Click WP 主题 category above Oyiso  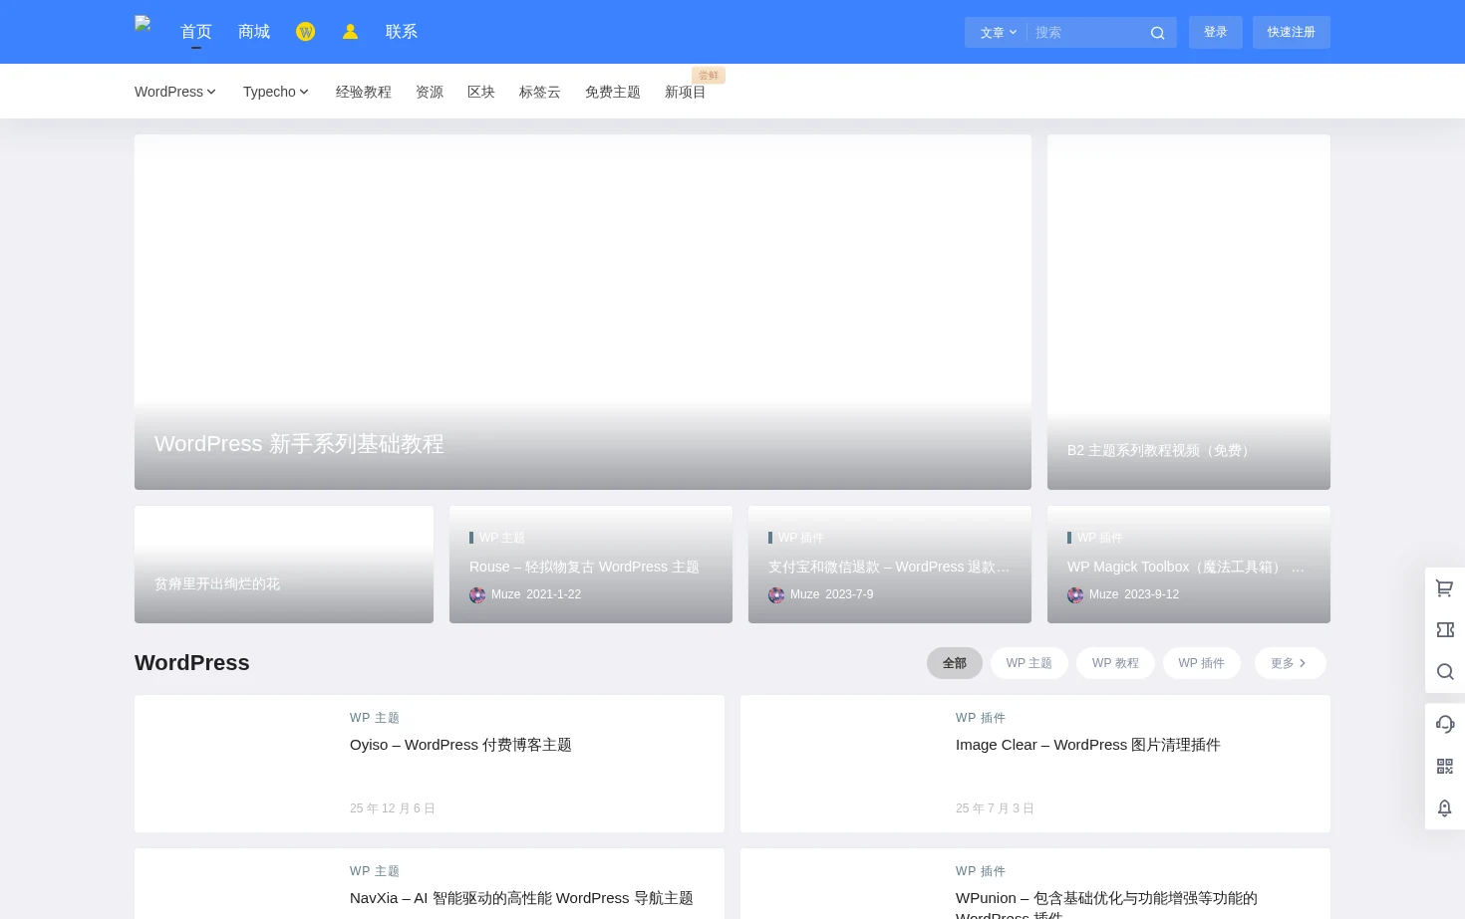(x=375, y=718)
